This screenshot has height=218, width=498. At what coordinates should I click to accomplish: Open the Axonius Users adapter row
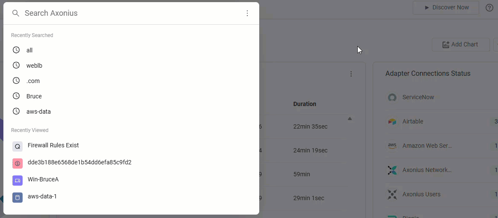[x=442, y=194]
